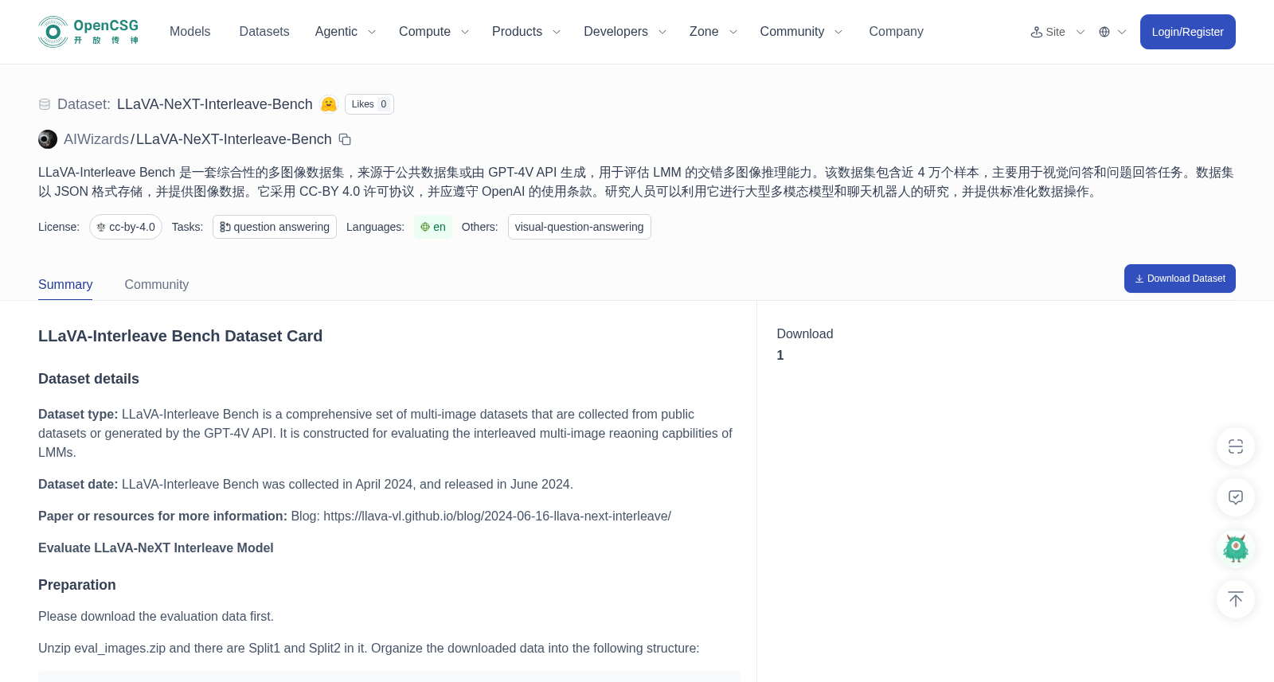Click 'Evaluate LLaVA-NeXT Interleave Model' text
The height and width of the screenshot is (682, 1274).
[156, 548]
